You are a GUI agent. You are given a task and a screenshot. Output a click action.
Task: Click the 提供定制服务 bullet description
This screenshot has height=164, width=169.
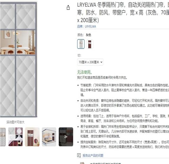[x=125, y=144]
